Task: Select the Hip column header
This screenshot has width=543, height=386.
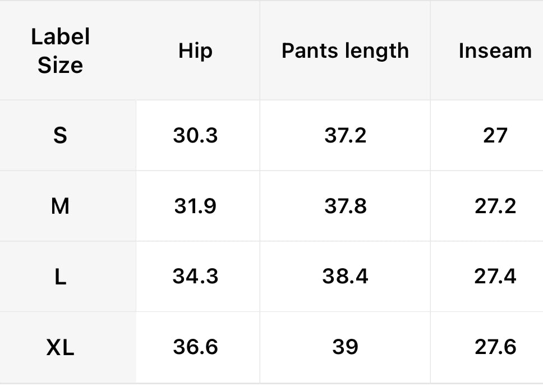Action: tap(195, 51)
